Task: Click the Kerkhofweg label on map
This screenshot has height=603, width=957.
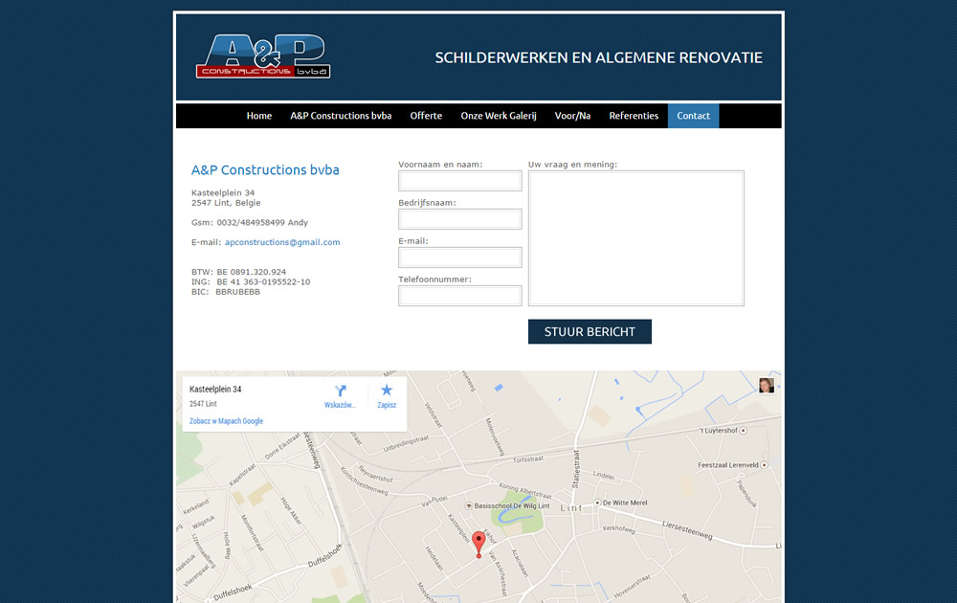Action: click(619, 529)
